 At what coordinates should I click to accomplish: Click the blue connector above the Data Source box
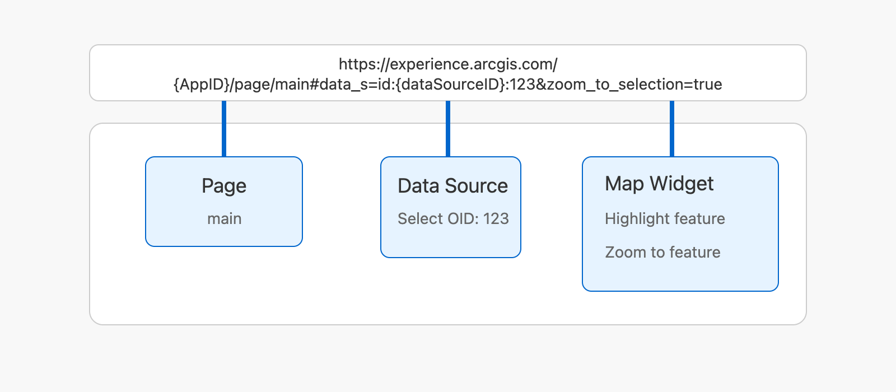(448, 129)
